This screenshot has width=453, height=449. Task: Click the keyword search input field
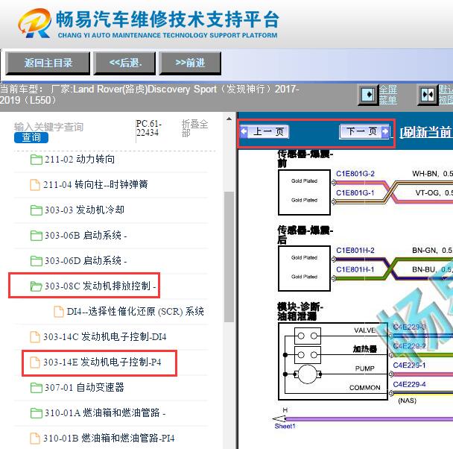click(x=49, y=127)
